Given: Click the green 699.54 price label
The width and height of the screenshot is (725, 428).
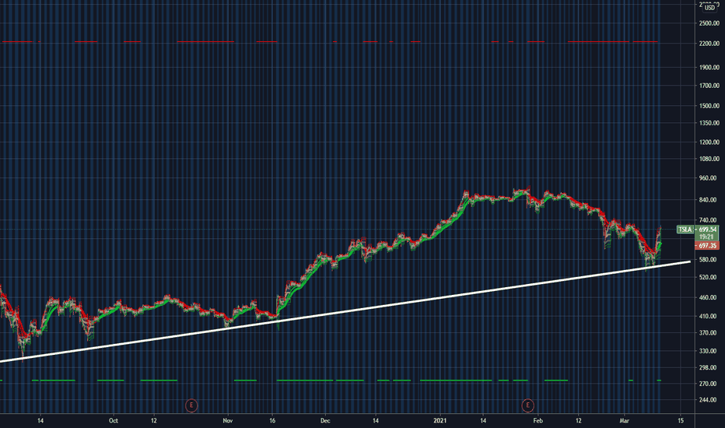Looking at the screenshot, I should click(x=707, y=230).
